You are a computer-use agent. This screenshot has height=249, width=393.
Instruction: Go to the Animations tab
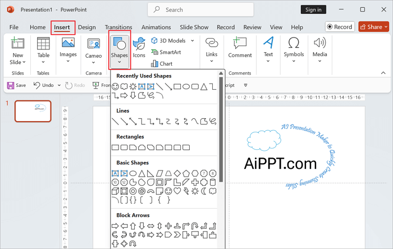156,27
